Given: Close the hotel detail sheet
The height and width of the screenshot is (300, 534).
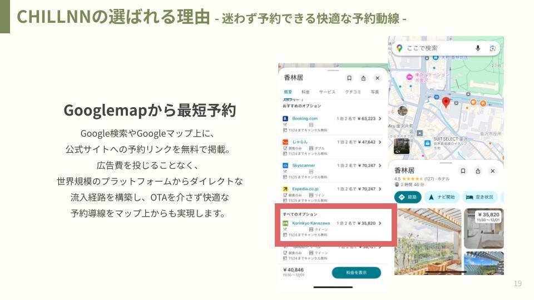Looking at the screenshot, I should (377, 78).
